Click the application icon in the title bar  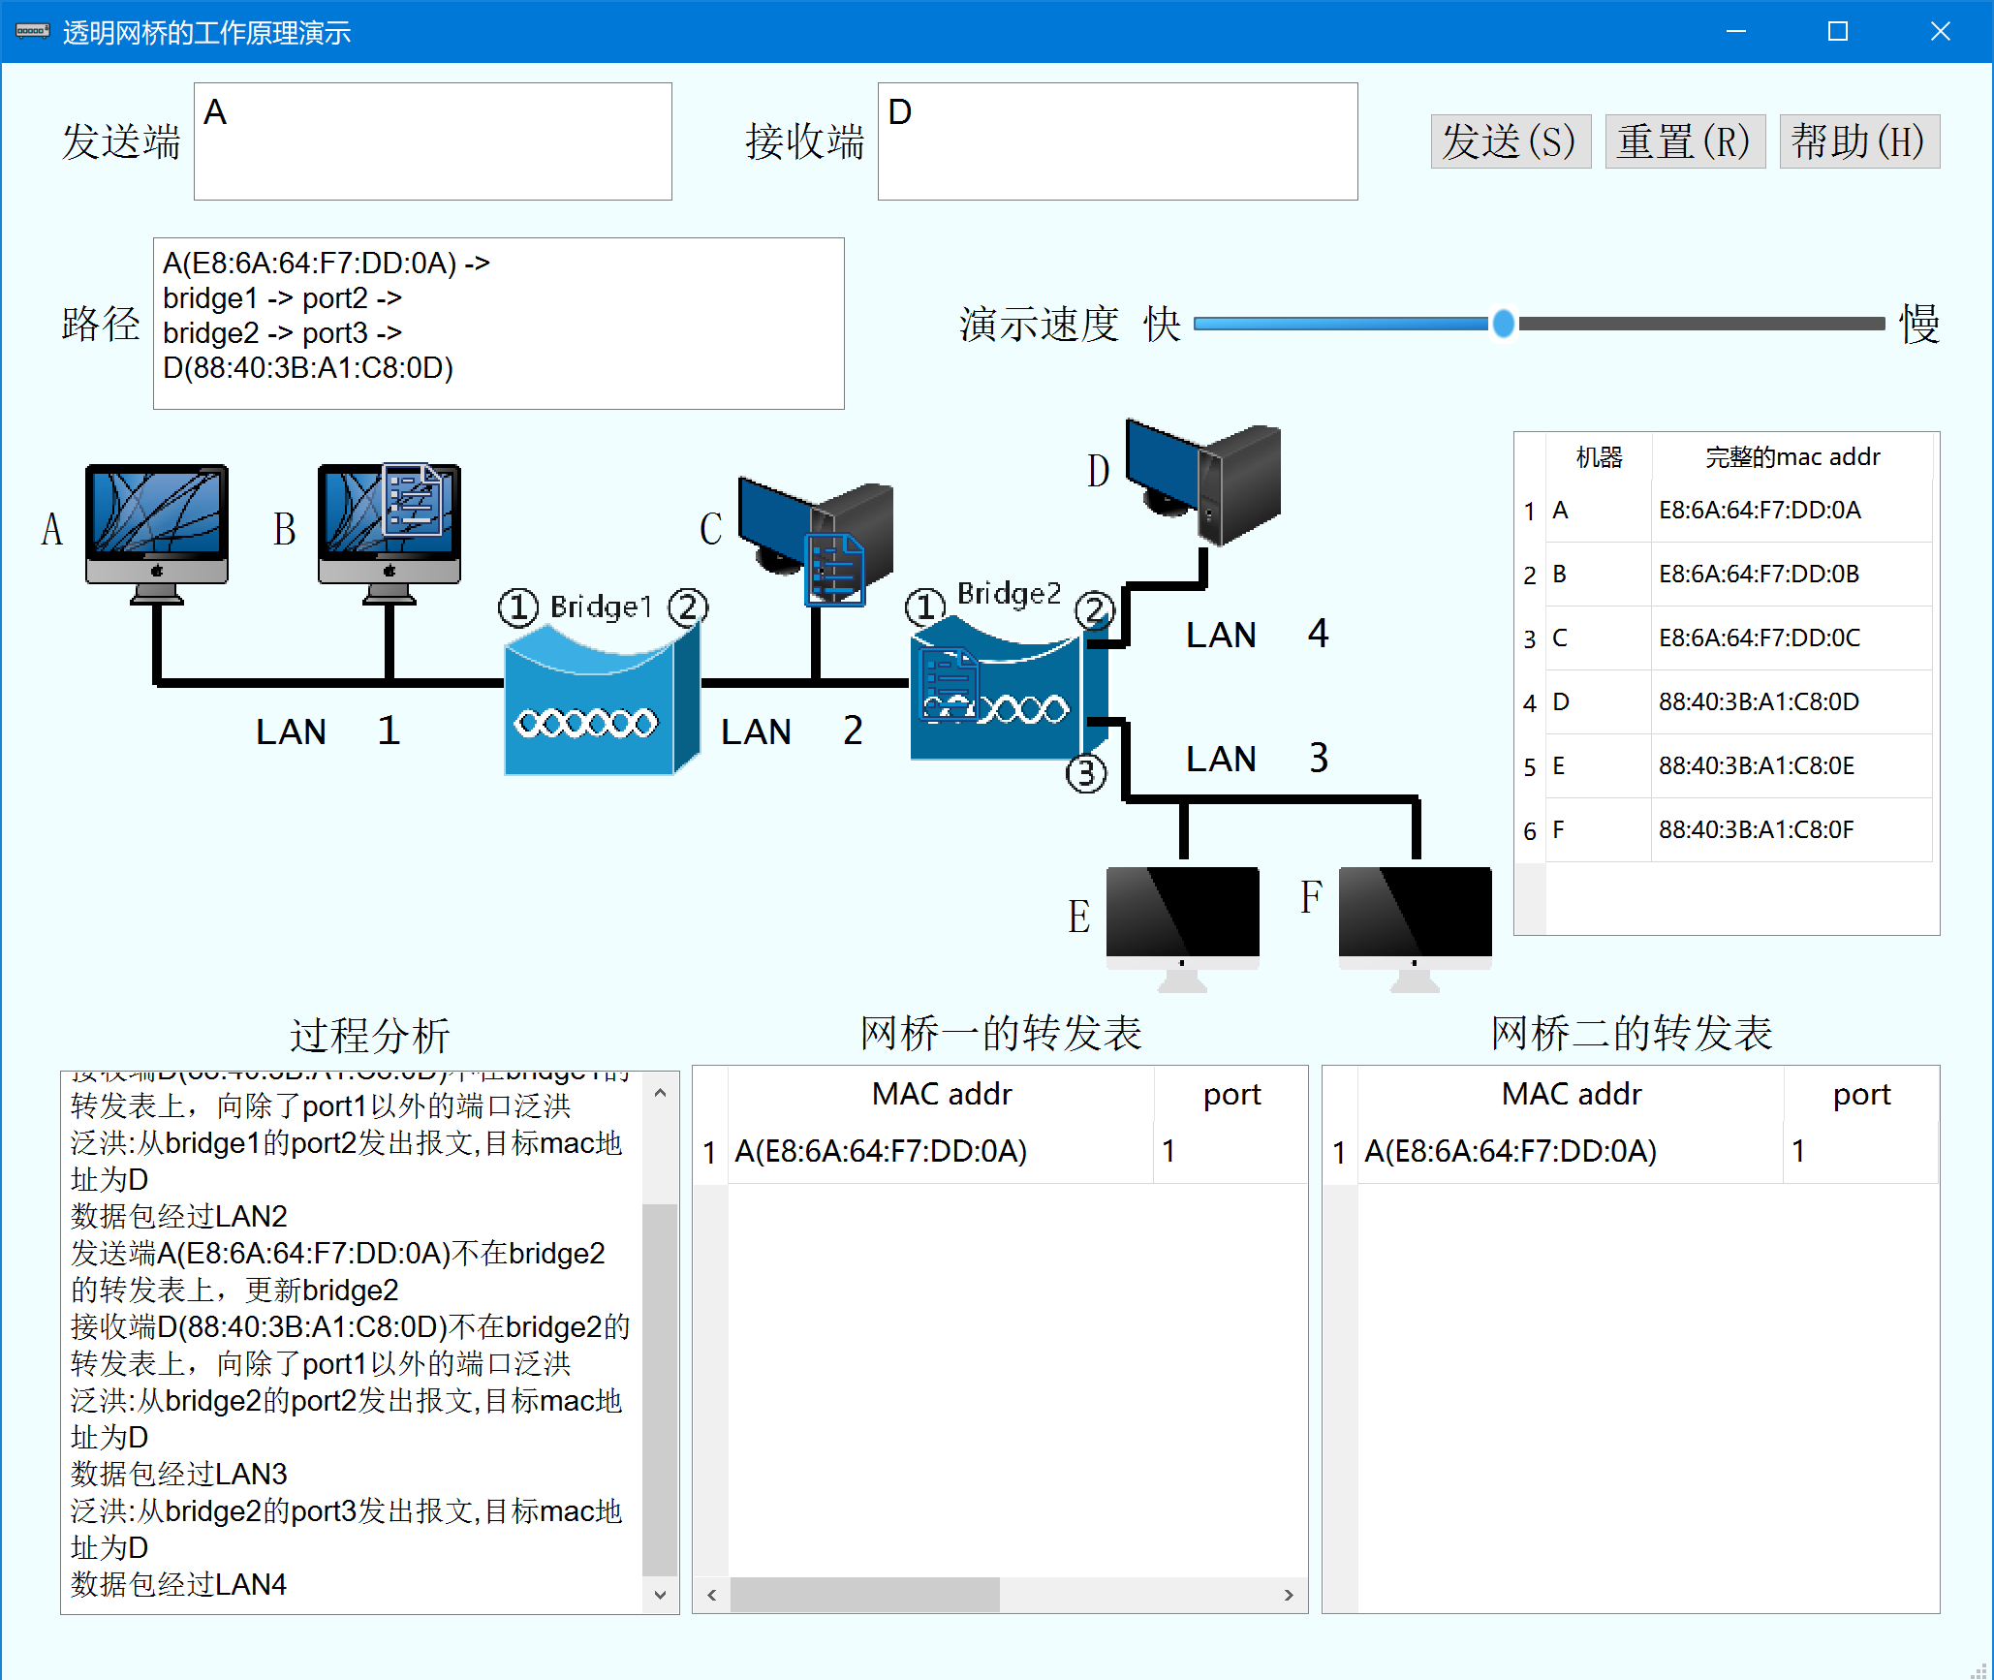tap(32, 31)
